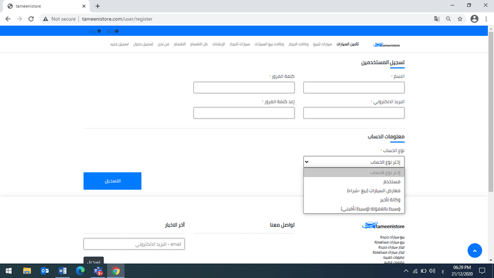
Task: Select مستخدم option in dropdown list
Action: pyautogui.click(x=354, y=182)
